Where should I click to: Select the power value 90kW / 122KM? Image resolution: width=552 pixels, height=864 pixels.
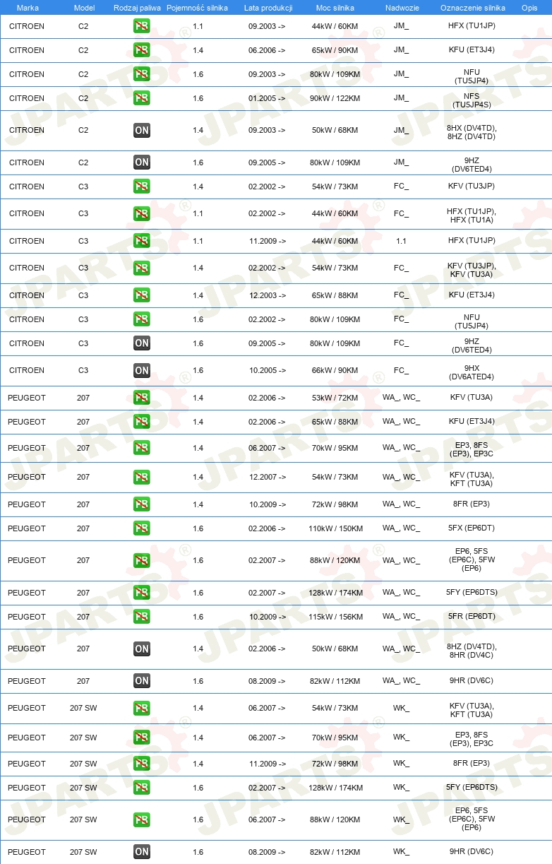335,98
